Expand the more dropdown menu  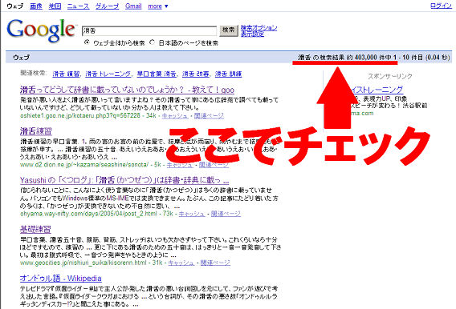[158, 6]
